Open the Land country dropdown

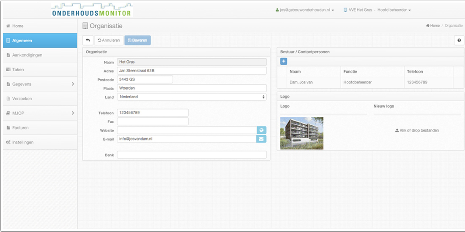coord(191,97)
